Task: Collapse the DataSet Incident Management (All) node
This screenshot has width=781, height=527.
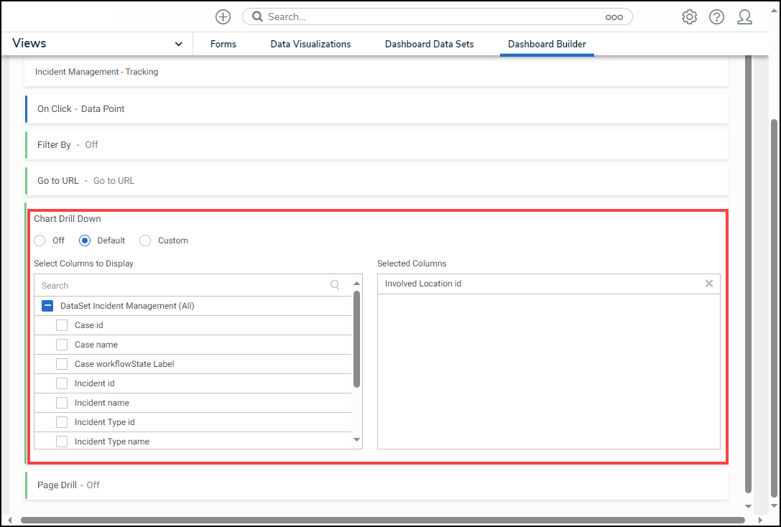Action: coord(47,306)
